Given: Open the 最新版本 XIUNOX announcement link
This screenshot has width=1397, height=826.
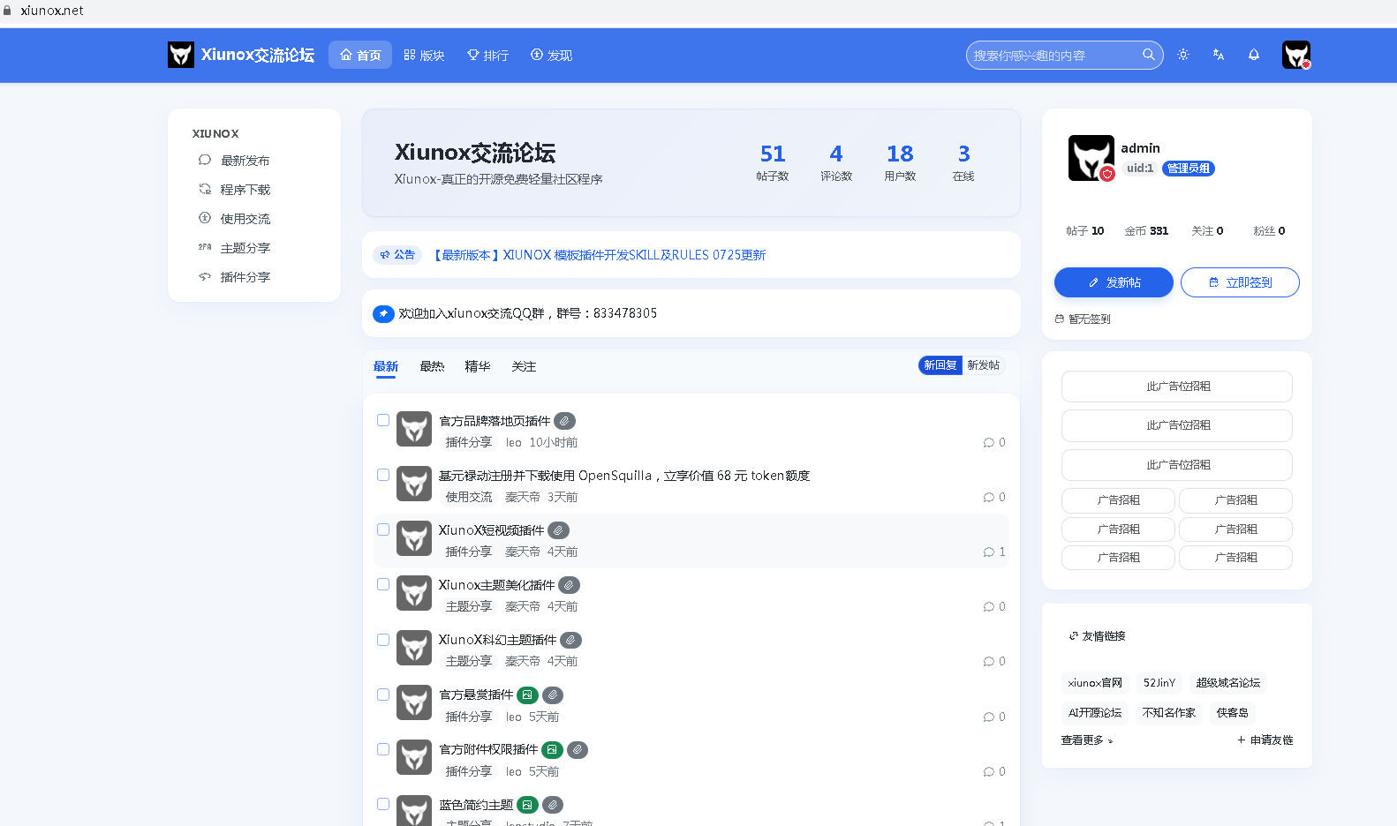Looking at the screenshot, I should click(x=598, y=255).
